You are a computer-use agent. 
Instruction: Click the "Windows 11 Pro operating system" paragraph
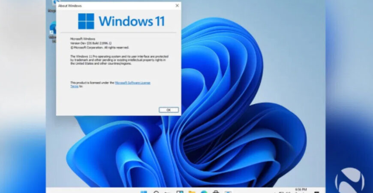(120, 60)
